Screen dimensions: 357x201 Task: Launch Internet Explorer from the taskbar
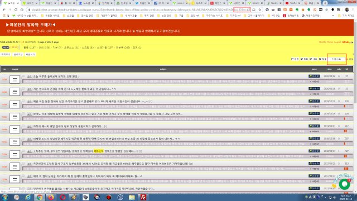tap(28, 197)
